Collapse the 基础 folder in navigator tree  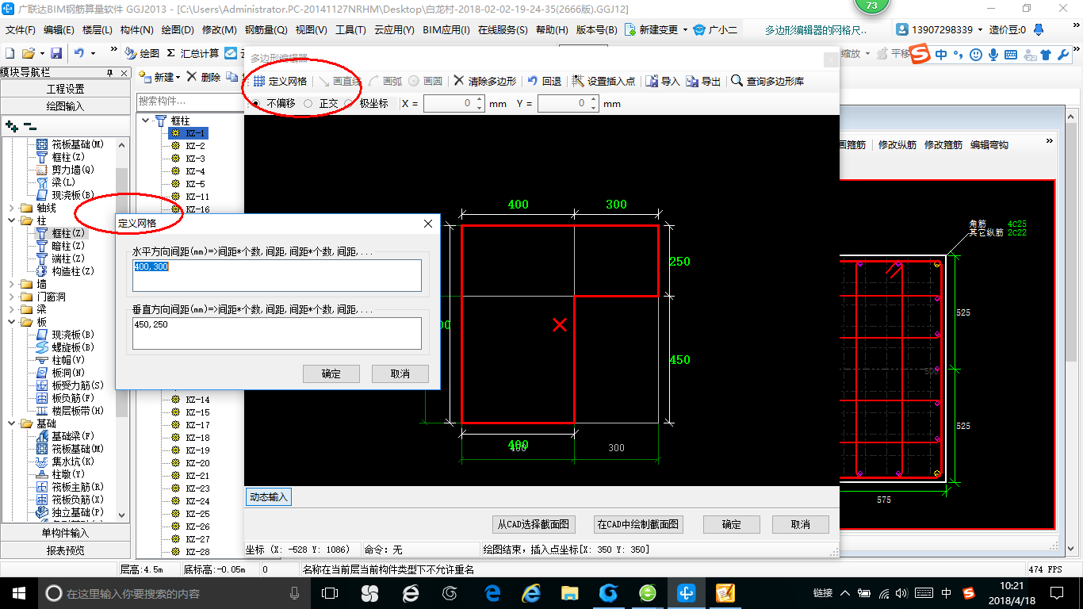point(11,423)
